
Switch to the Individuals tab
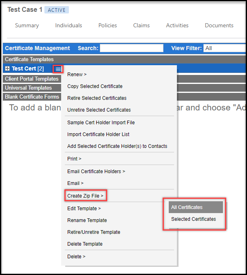(68, 25)
